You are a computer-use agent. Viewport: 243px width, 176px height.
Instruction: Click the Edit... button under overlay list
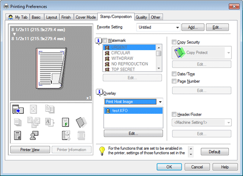tap(133, 133)
